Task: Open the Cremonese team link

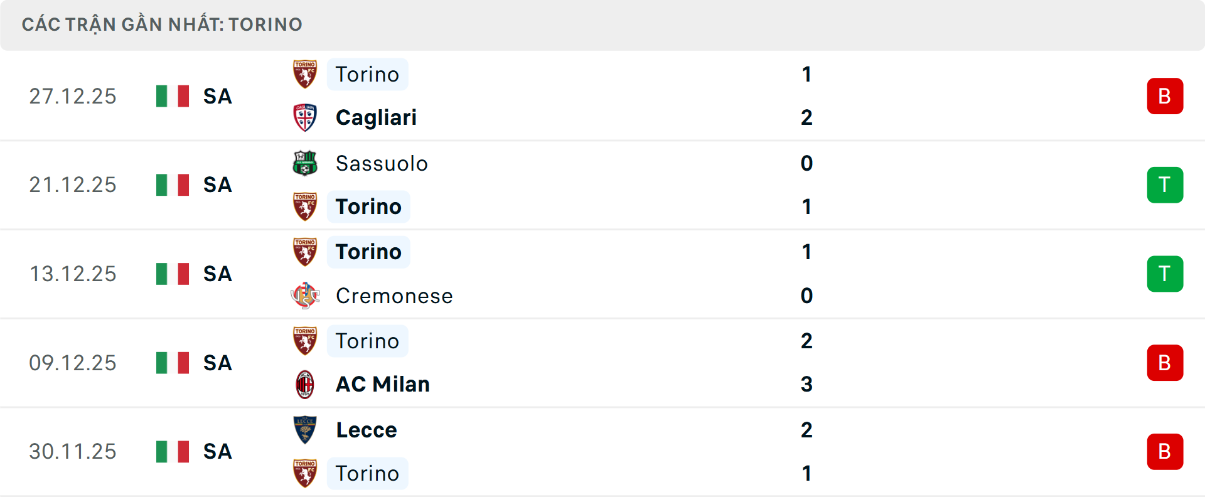Action: point(394,296)
